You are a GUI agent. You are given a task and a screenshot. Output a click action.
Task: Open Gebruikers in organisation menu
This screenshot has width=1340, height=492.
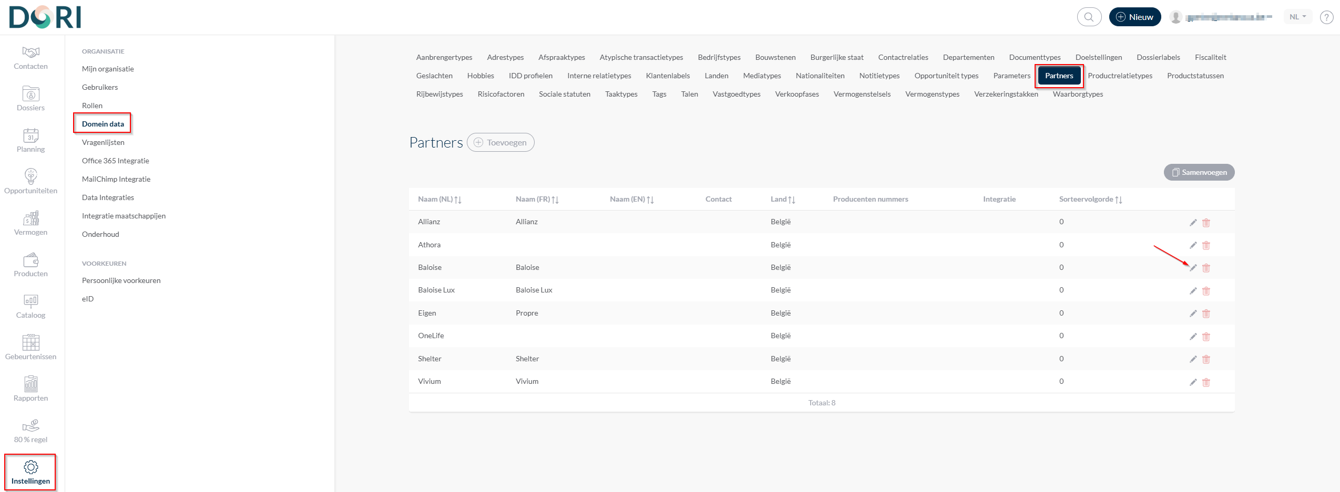(x=100, y=87)
